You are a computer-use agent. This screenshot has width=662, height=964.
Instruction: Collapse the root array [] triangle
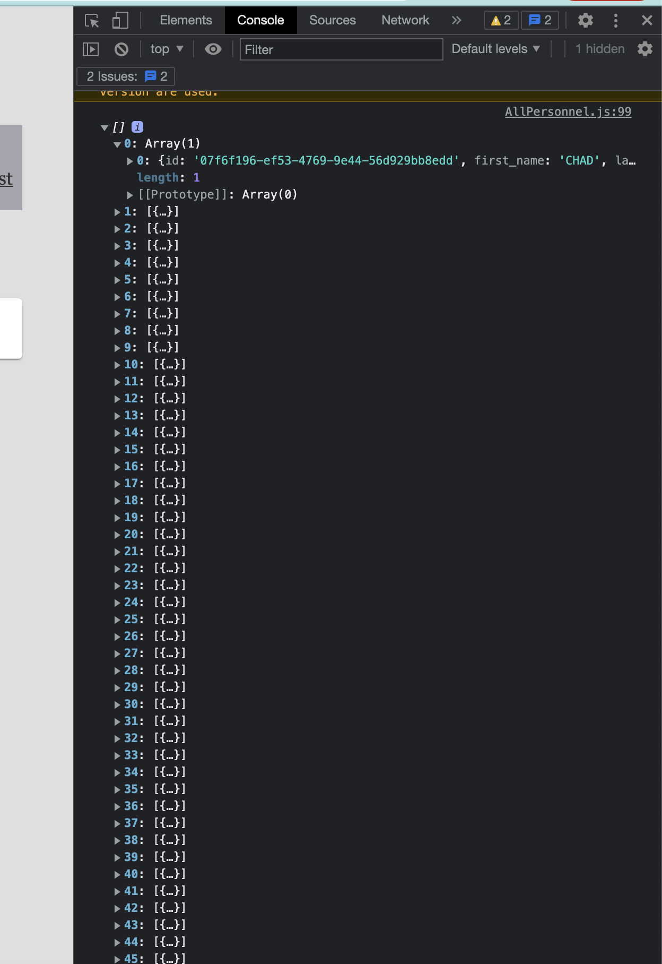click(104, 127)
